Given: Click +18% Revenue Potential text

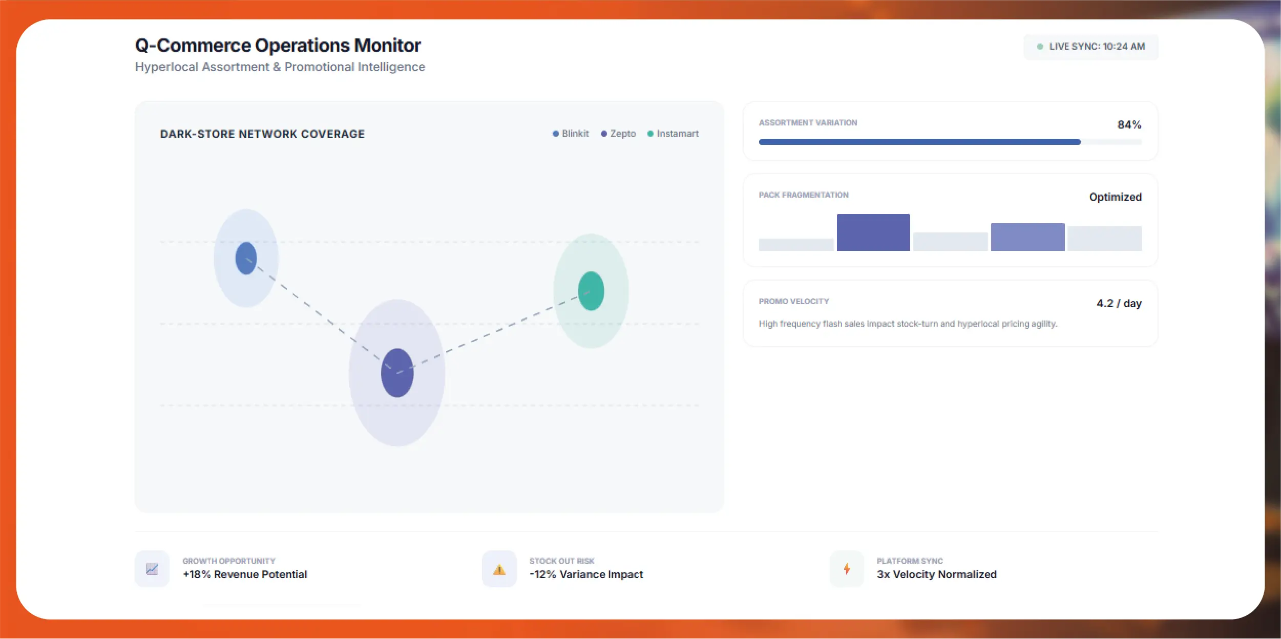Looking at the screenshot, I should click(x=245, y=574).
